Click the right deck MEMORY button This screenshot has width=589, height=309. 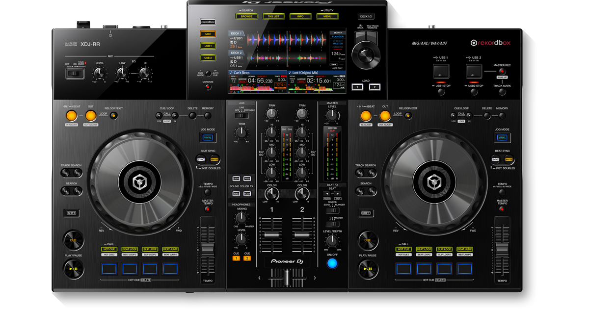point(502,116)
